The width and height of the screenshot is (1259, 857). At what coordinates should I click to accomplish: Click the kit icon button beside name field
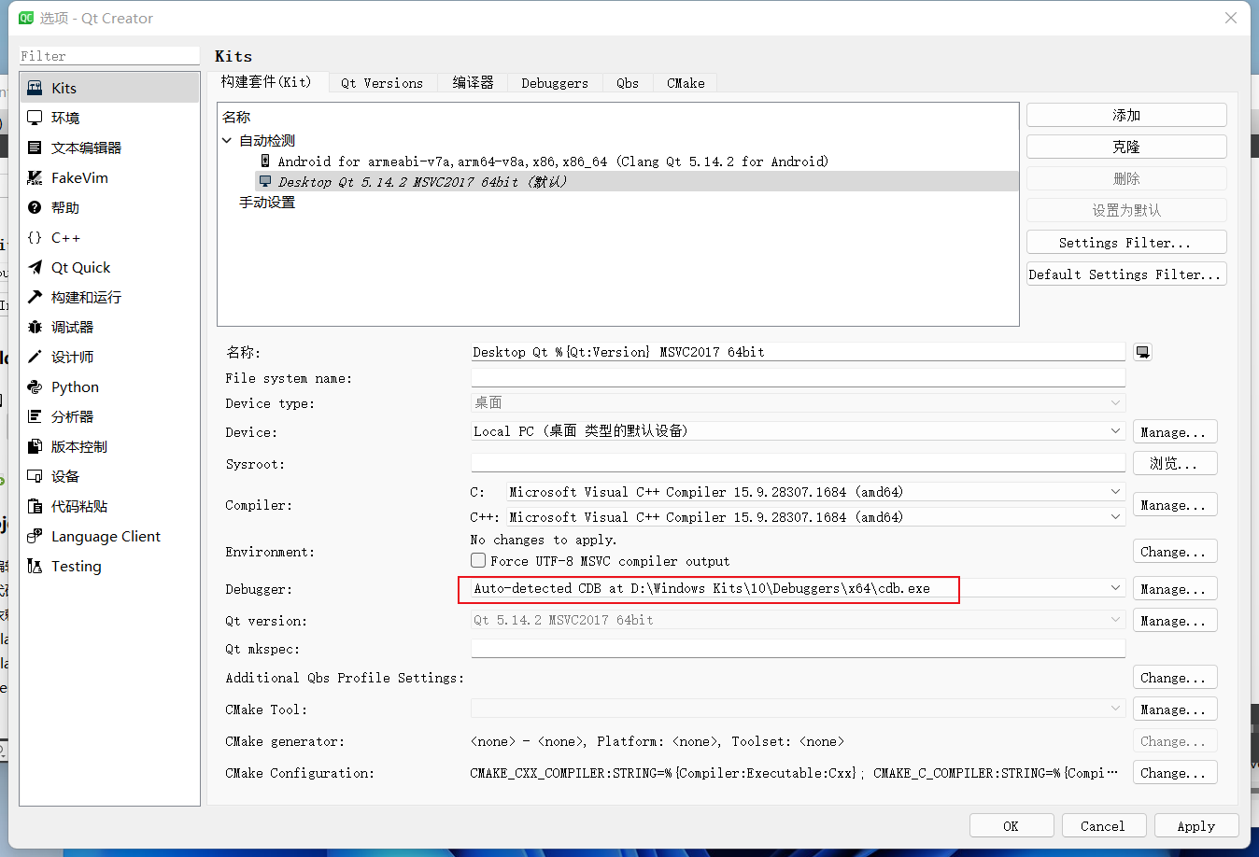coord(1142,352)
